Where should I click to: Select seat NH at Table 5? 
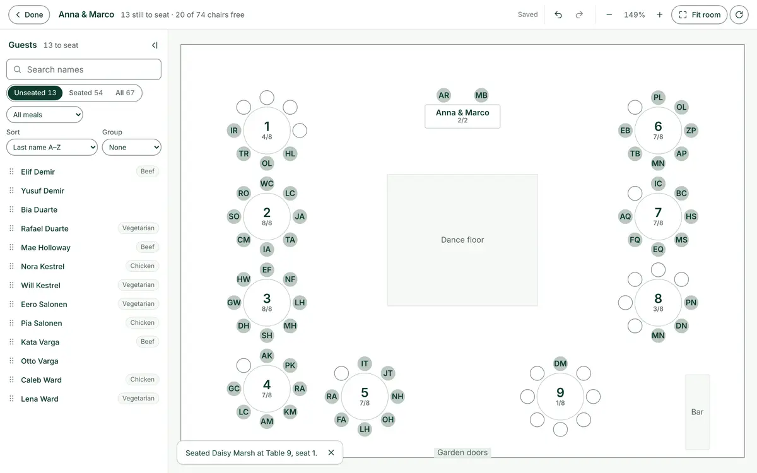[397, 397]
